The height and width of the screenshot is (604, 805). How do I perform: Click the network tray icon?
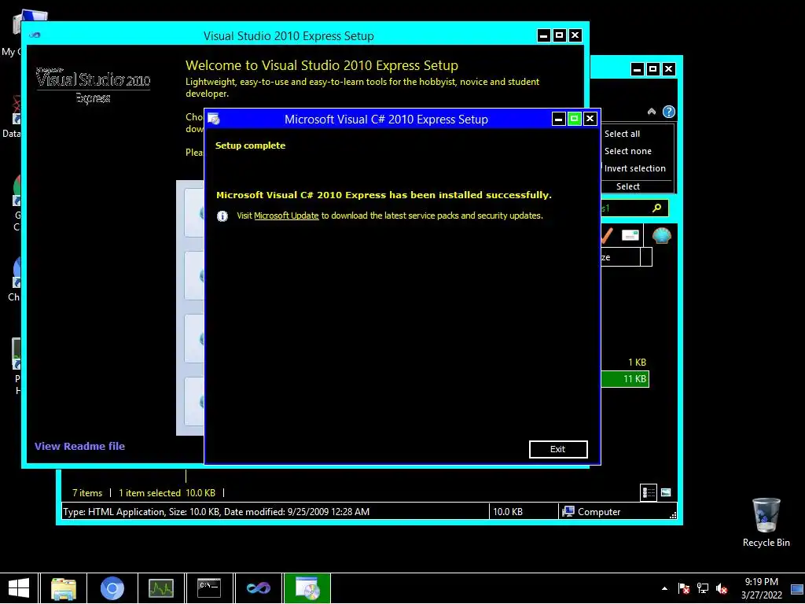point(703,588)
